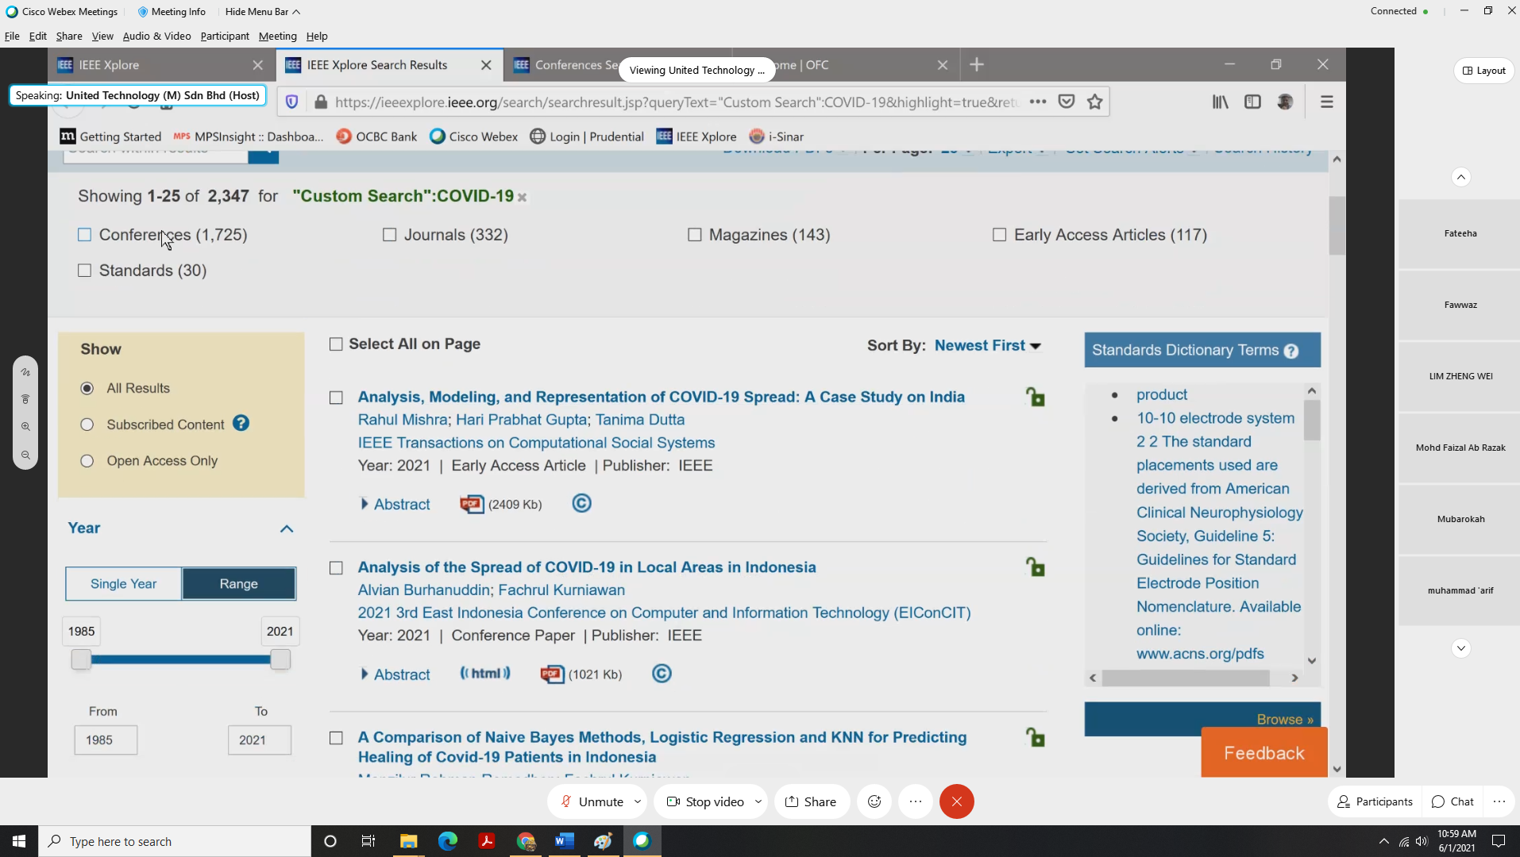Screen dimensions: 1520x857
Task: Bookmark page with the star icon
Action: (x=1095, y=102)
